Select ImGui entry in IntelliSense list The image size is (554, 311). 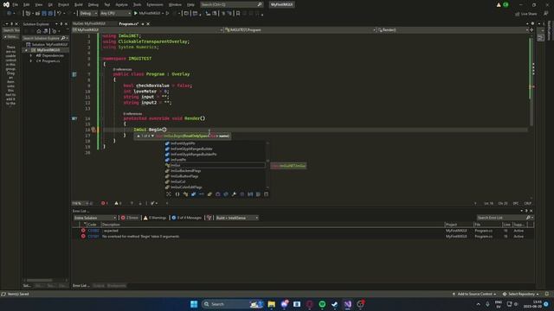(x=216, y=165)
